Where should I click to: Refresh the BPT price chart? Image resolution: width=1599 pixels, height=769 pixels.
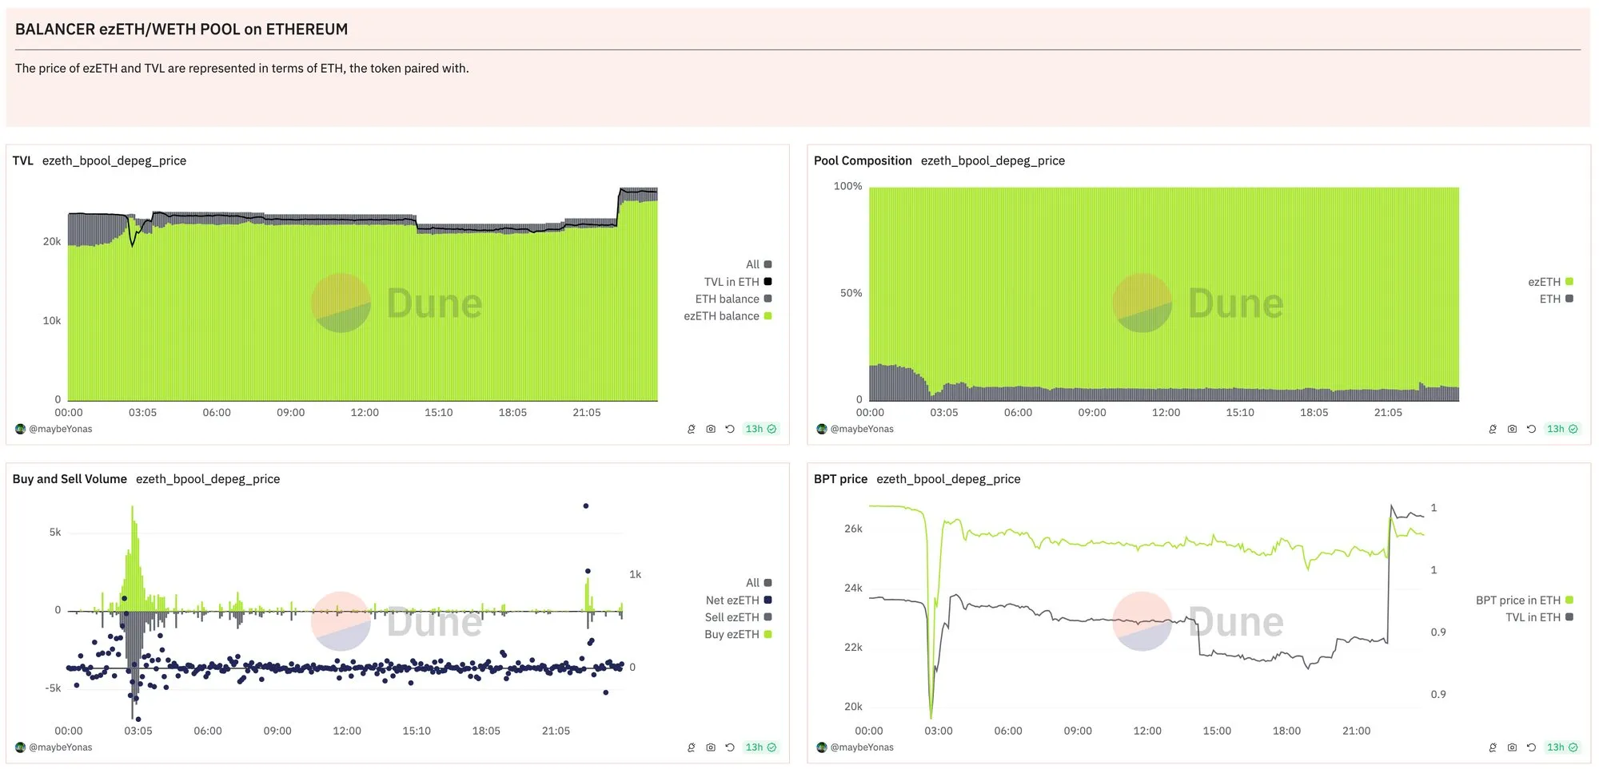1531,747
